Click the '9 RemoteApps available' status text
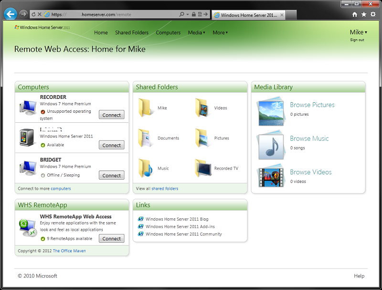The height and width of the screenshot is (290, 382). click(69, 238)
